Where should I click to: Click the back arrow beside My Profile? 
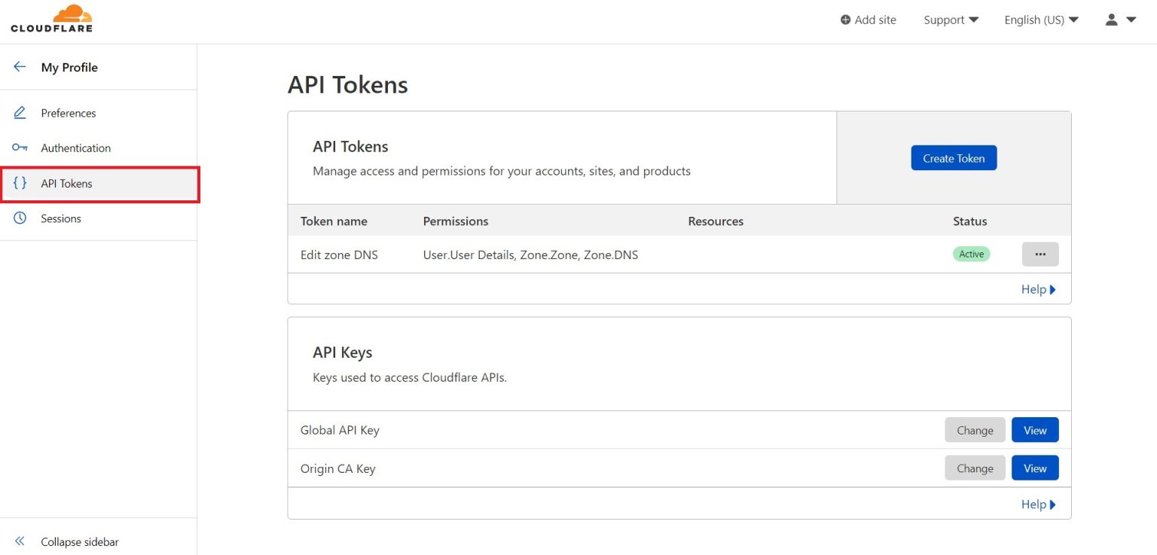click(x=20, y=66)
